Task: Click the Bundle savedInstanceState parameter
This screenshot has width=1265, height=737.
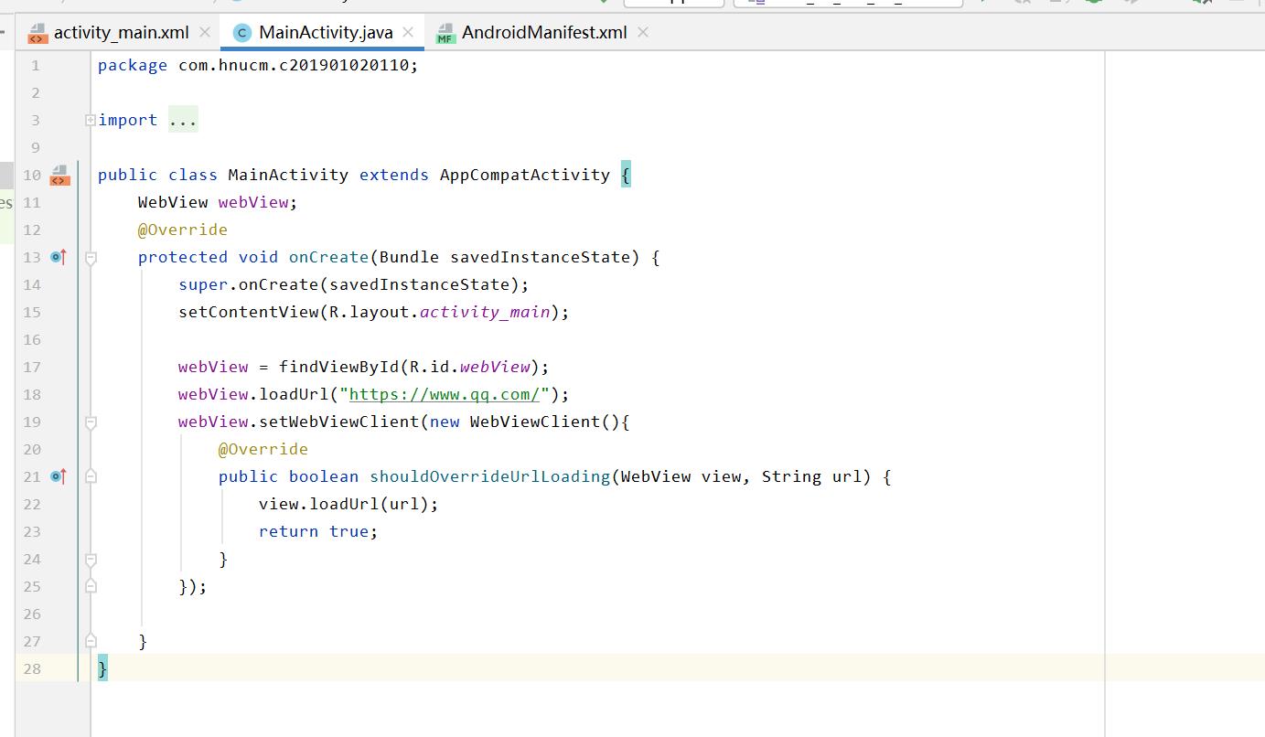Action: pyautogui.click(x=505, y=257)
